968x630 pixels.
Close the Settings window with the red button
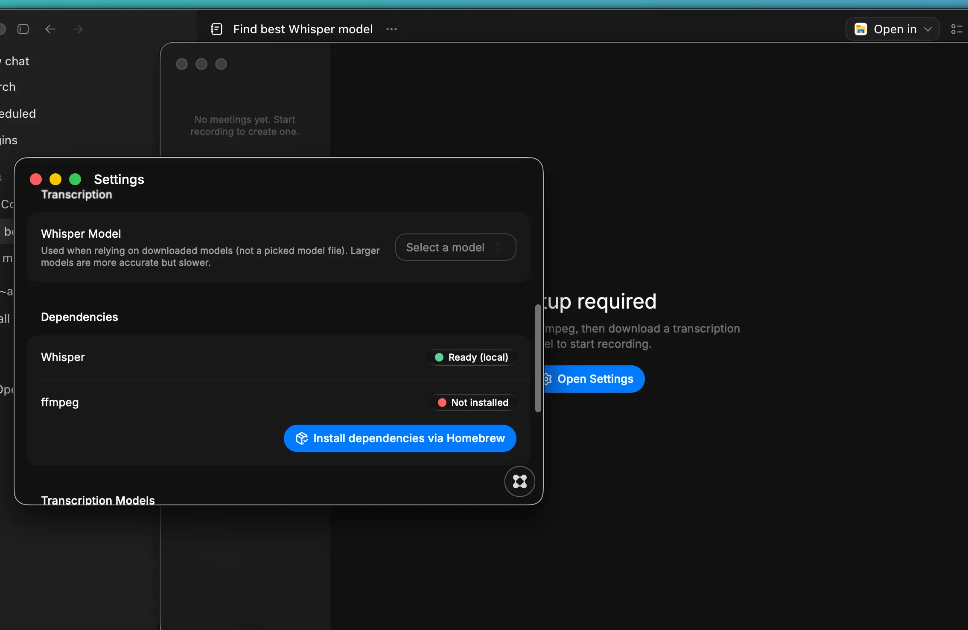pos(36,179)
